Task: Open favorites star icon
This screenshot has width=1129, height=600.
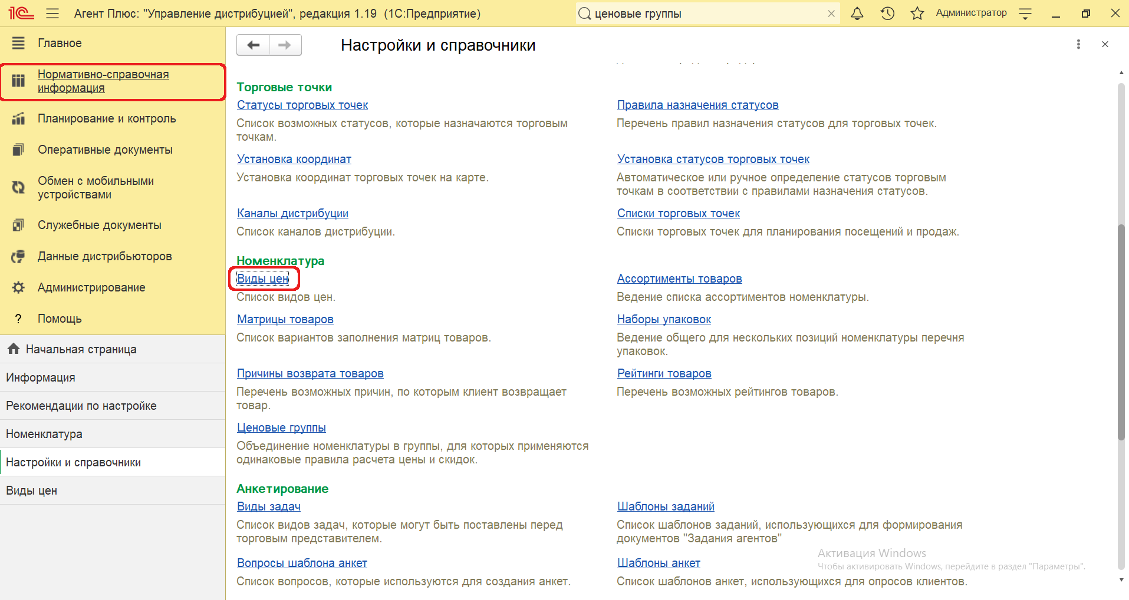Action: [917, 14]
